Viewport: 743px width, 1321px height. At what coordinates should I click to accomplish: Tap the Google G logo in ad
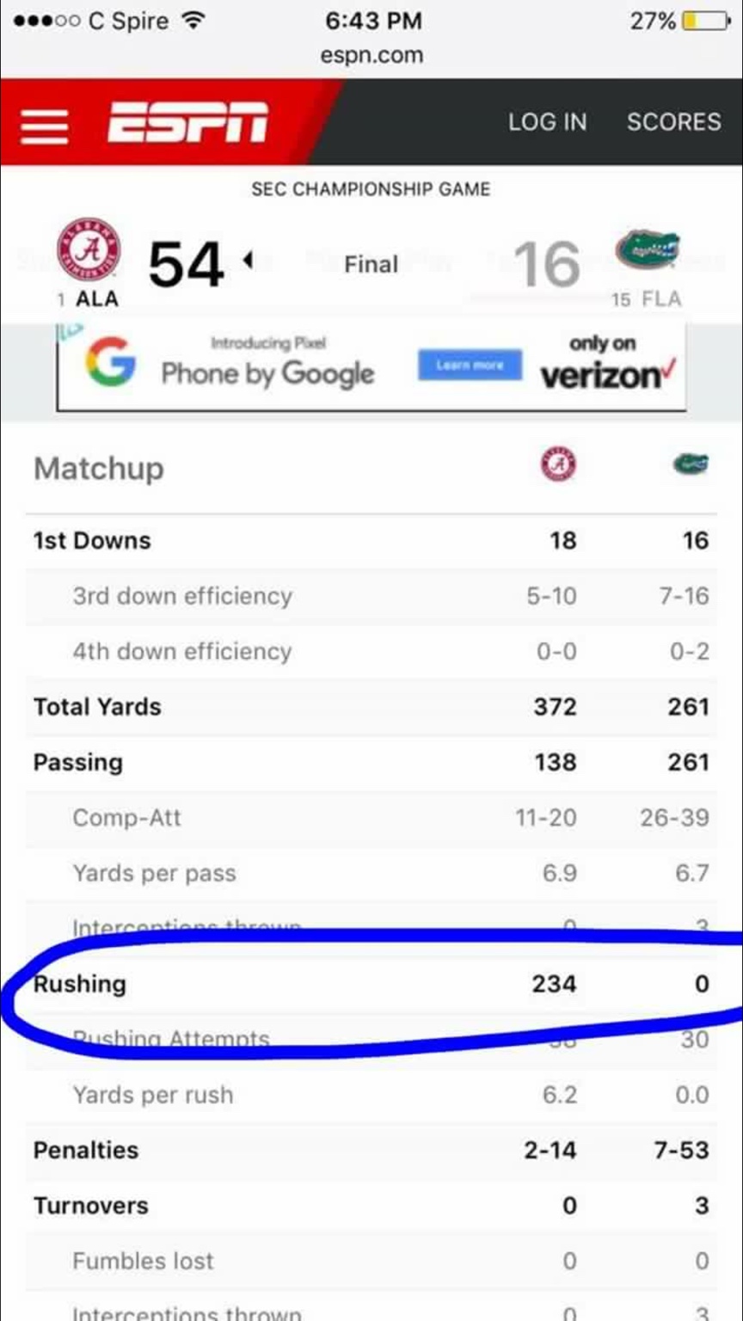110,361
